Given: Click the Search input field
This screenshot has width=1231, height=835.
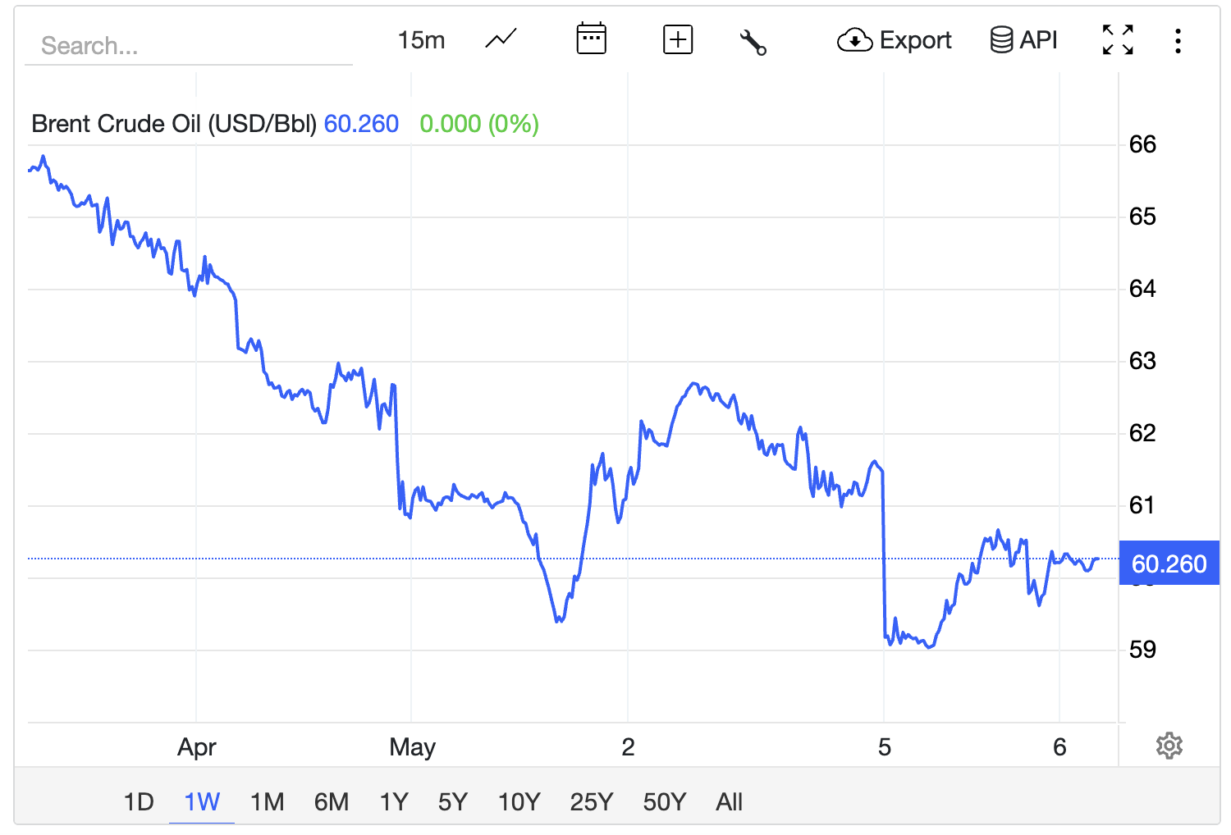Looking at the screenshot, I should [x=189, y=45].
